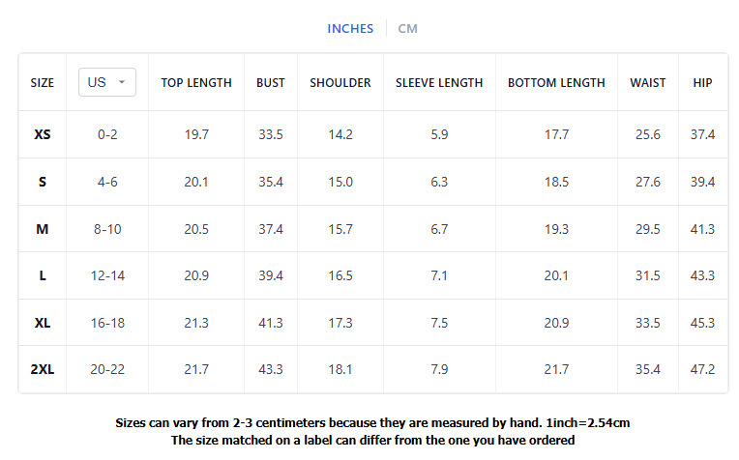Click the TOP LENGTH column header

(196, 83)
